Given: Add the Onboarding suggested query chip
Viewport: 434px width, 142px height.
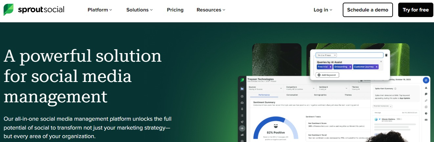Looking at the screenshot, I should [343, 67].
